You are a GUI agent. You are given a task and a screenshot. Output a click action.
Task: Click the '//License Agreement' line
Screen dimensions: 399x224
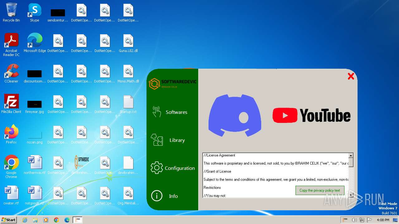pyautogui.click(x=219, y=155)
